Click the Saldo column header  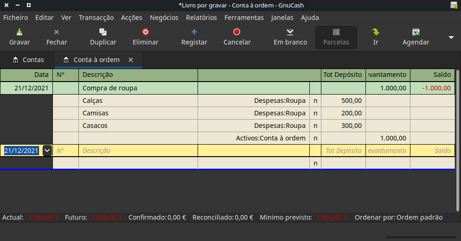tap(433, 75)
